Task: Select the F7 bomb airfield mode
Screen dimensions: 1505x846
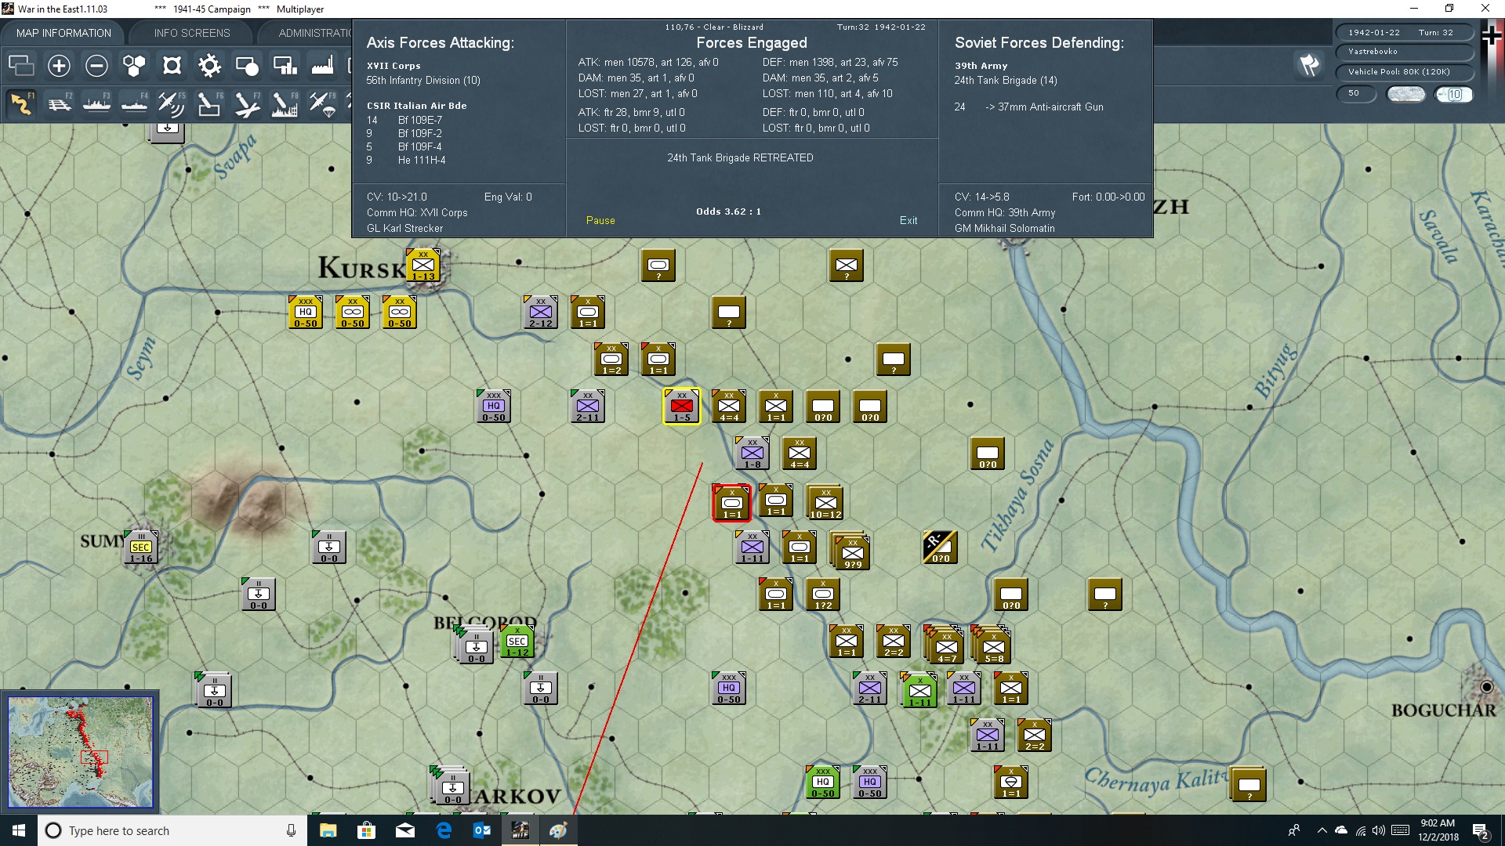Action: (247, 103)
